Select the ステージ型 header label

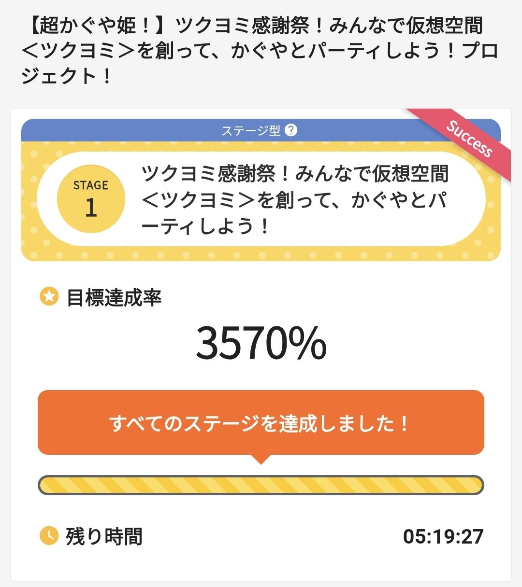[251, 130]
